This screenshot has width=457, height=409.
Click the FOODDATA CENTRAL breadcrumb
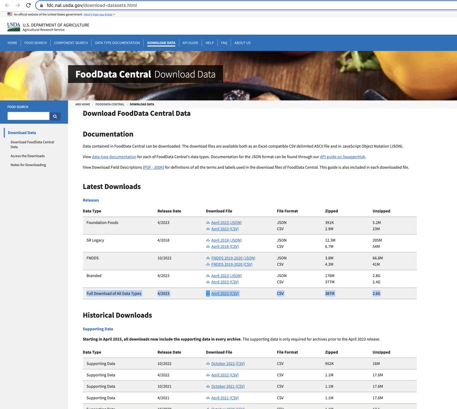(110, 104)
